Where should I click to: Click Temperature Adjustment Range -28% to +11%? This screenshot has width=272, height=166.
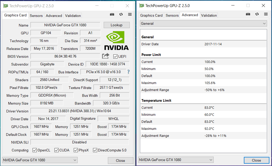(215, 136)
